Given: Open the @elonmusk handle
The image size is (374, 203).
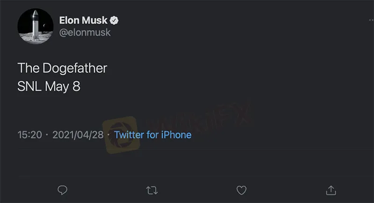Looking at the screenshot, I should [x=85, y=33].
